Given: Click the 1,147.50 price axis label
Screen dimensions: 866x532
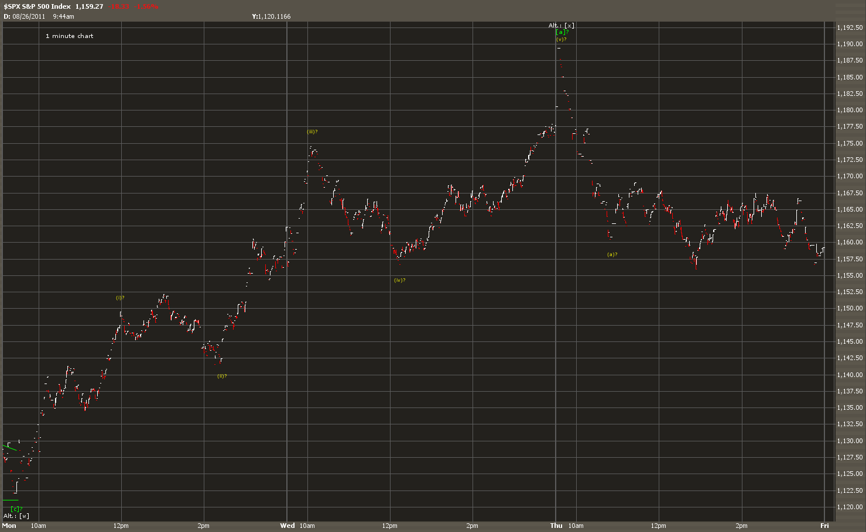Looking at the screenshot, I should [x=850, y=325].
